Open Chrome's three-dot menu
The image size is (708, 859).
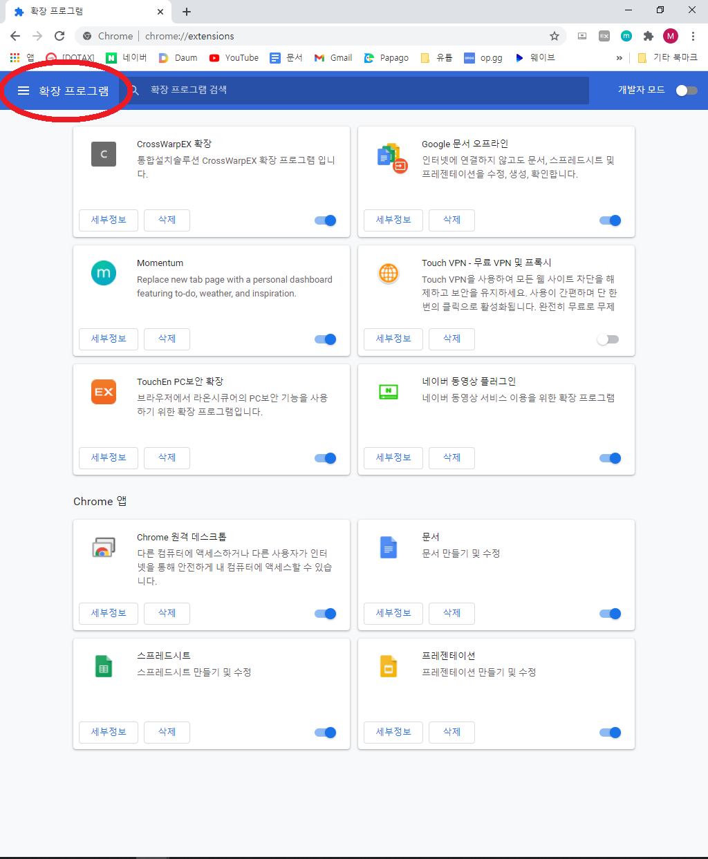coord(693,36)
